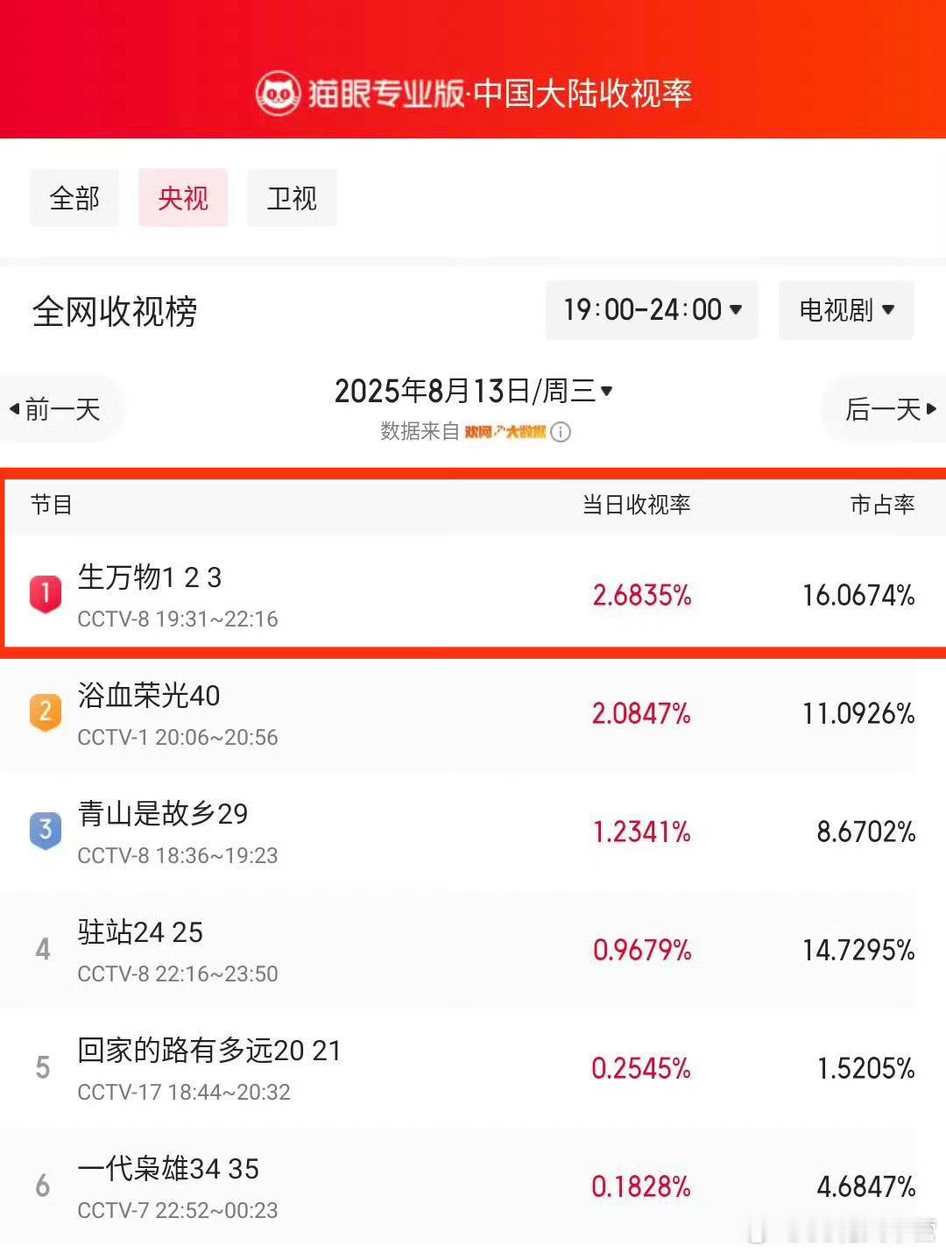Go to 前一天 previous day
Viewport: 946px width, 1253px height.
(58, 409)
